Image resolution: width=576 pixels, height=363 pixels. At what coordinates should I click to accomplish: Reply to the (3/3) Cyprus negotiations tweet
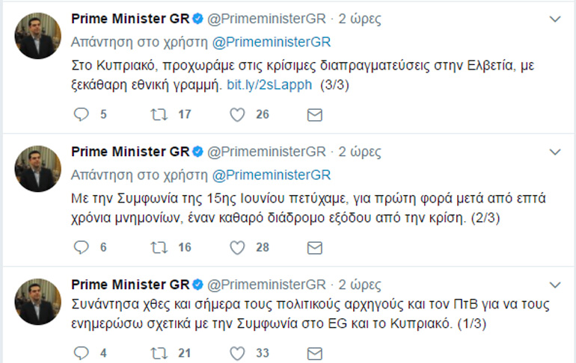(82, 114)
